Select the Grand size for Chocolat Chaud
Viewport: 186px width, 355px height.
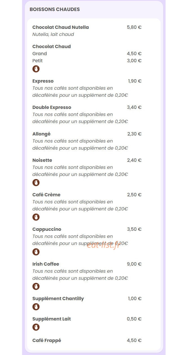[87, 53]
